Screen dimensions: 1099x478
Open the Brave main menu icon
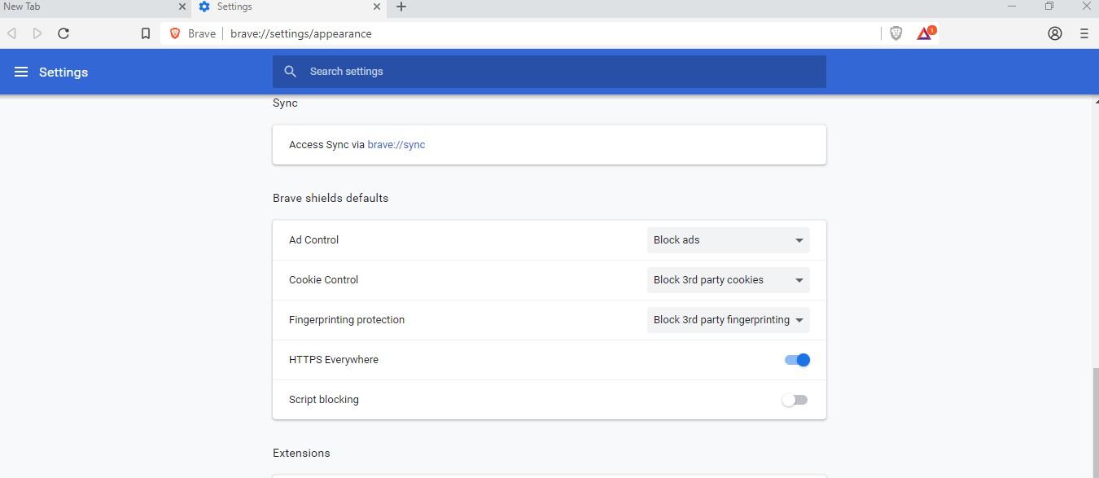point(1084,33)
